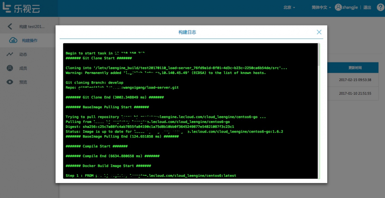The height and width of the screenshot is (198, 385).
Task: Click timestamp 2017-01-10 21:51:55
Action: pyautogui.click(x=355, y=93)
